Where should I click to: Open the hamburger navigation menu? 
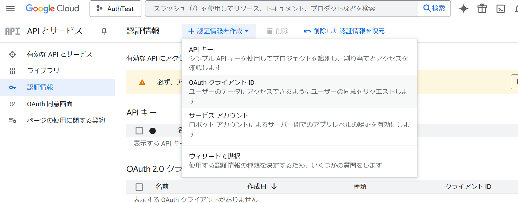point(10,9)
